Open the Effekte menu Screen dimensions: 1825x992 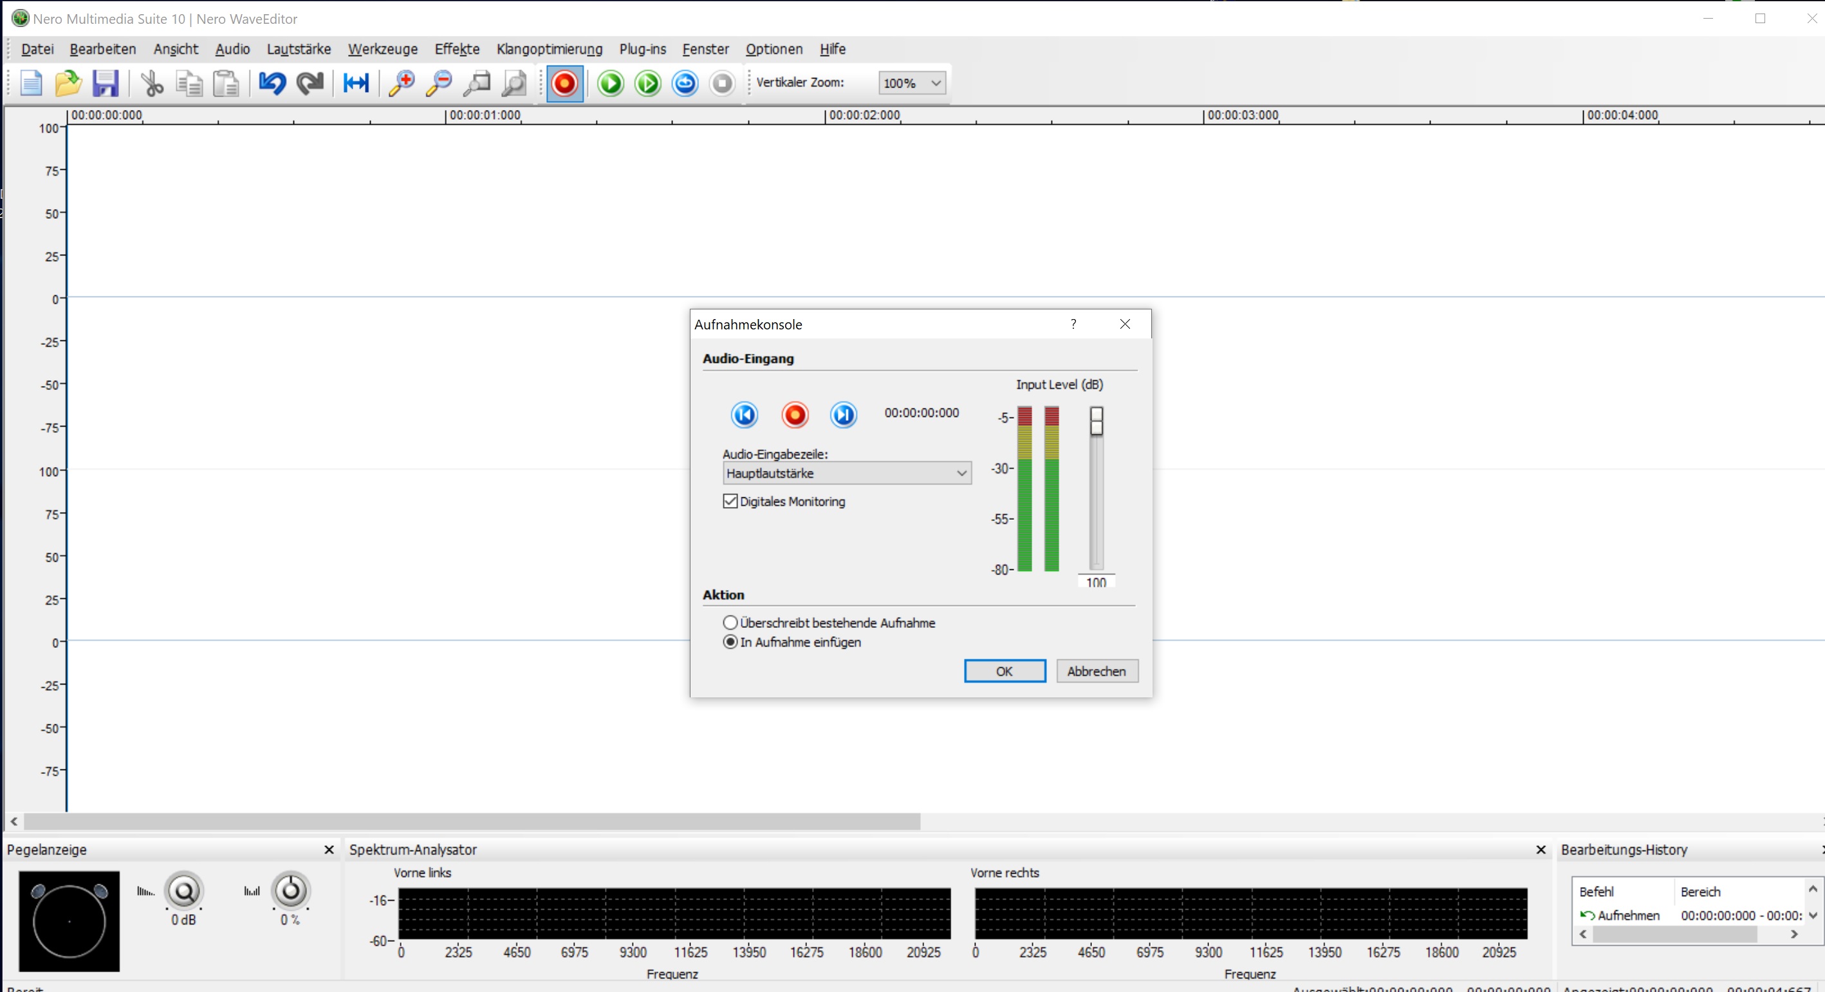(x=457, y=49)
